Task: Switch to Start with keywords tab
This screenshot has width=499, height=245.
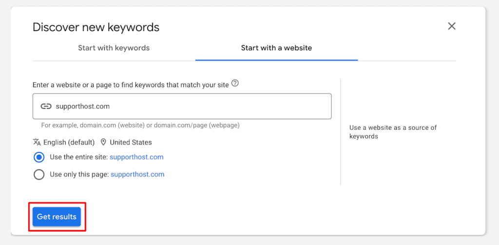Action: tap(114, 48)
